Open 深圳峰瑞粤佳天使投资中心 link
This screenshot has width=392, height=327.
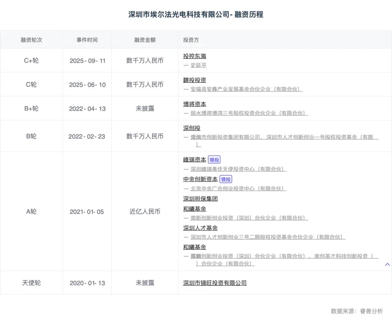238,169
